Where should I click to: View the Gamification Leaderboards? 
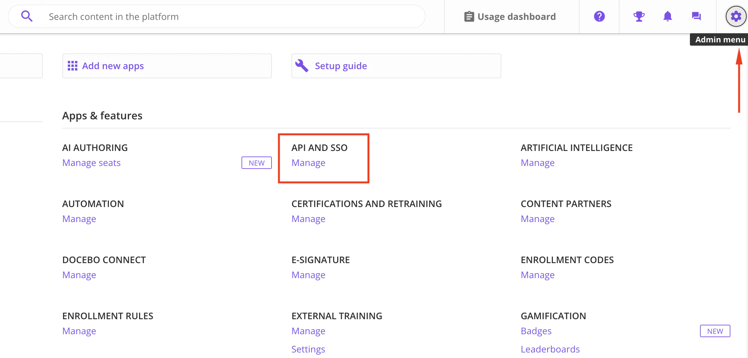pos(550,349)
